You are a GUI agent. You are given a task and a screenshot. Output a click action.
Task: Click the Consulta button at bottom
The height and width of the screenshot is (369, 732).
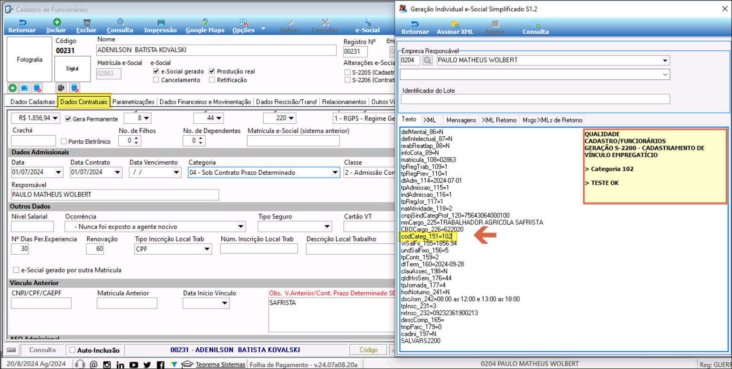tap(42, 350)
